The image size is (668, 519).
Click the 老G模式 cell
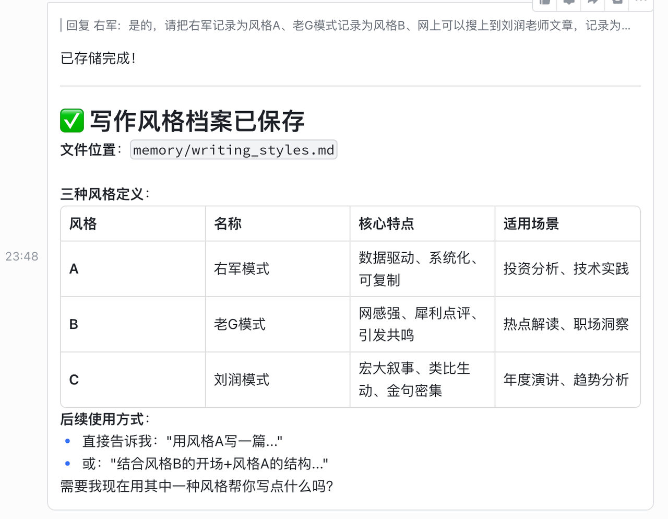[x=278, y=324]
